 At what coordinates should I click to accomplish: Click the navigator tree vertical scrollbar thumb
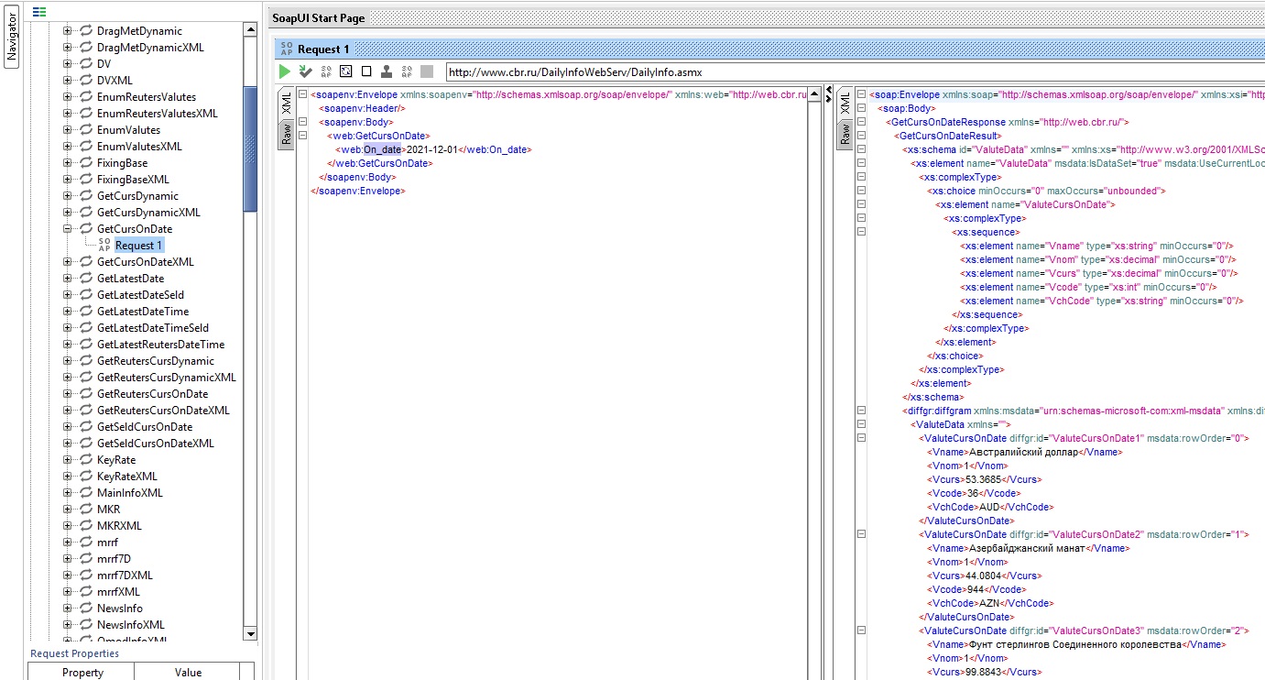pos(250,149)
